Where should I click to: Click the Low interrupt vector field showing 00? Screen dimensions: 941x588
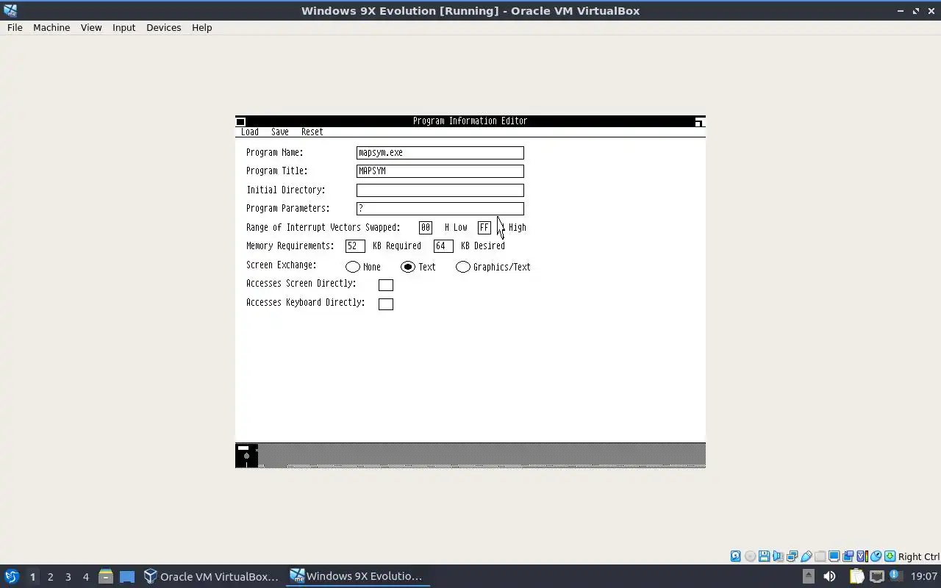tap(426, 228)
